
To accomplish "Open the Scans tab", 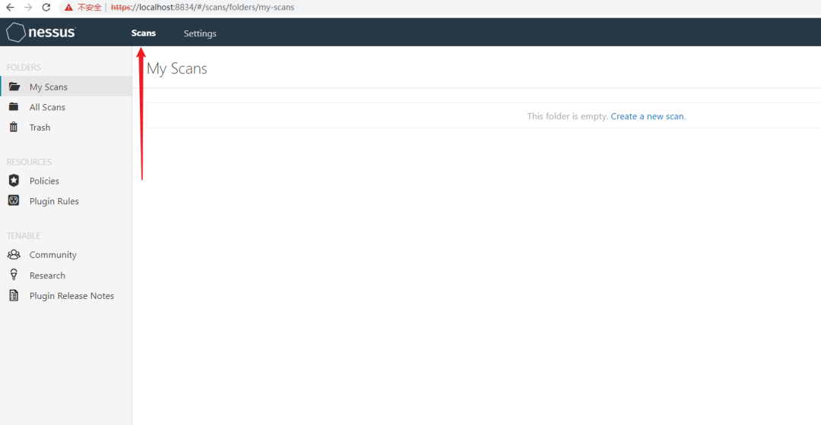I will tap(144, 33).
